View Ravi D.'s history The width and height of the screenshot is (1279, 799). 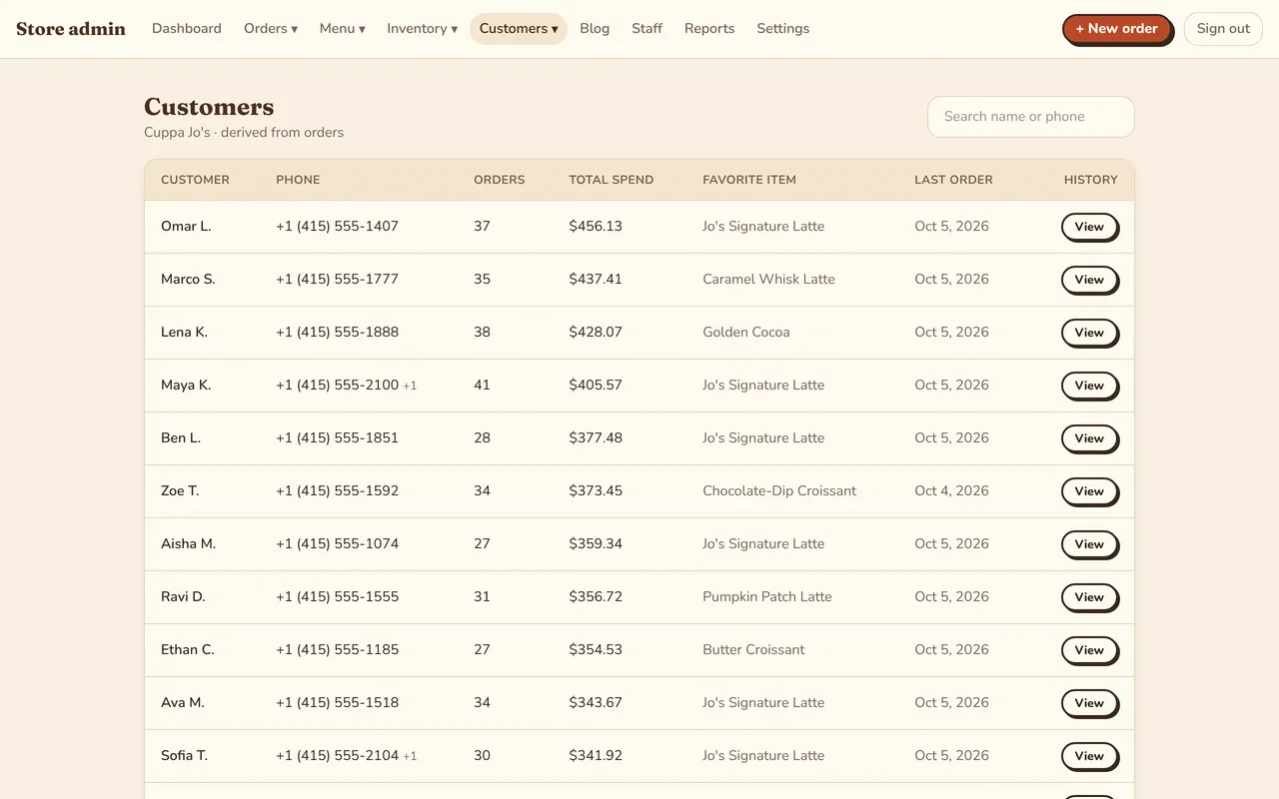click(1089, 597)
